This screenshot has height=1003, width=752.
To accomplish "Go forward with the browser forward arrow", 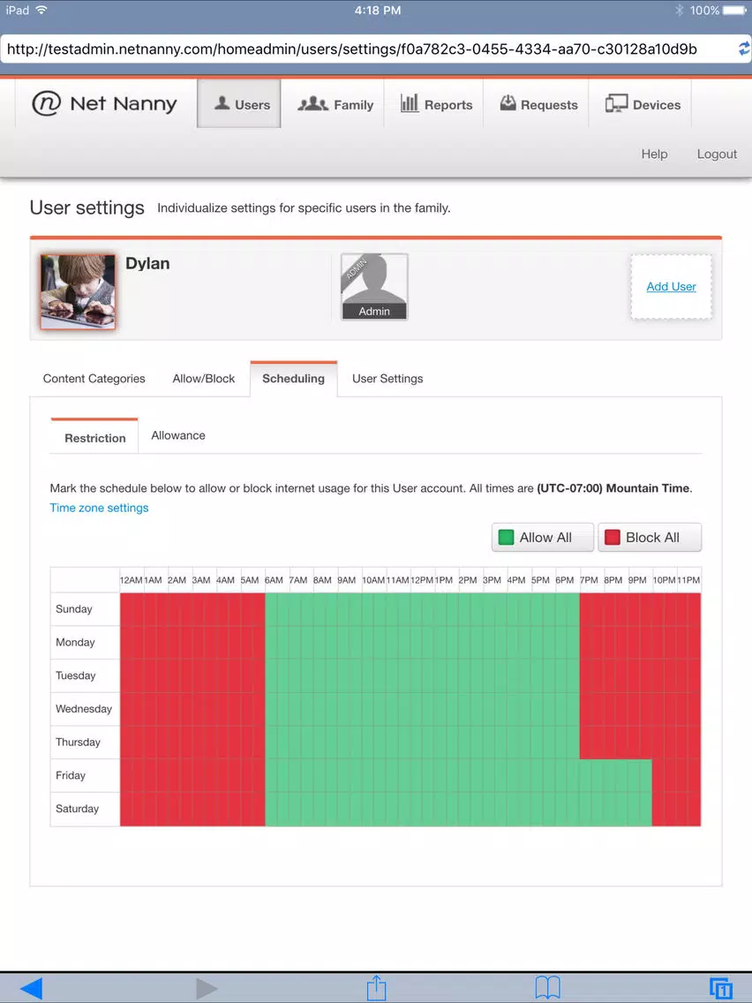I will 206,988.
